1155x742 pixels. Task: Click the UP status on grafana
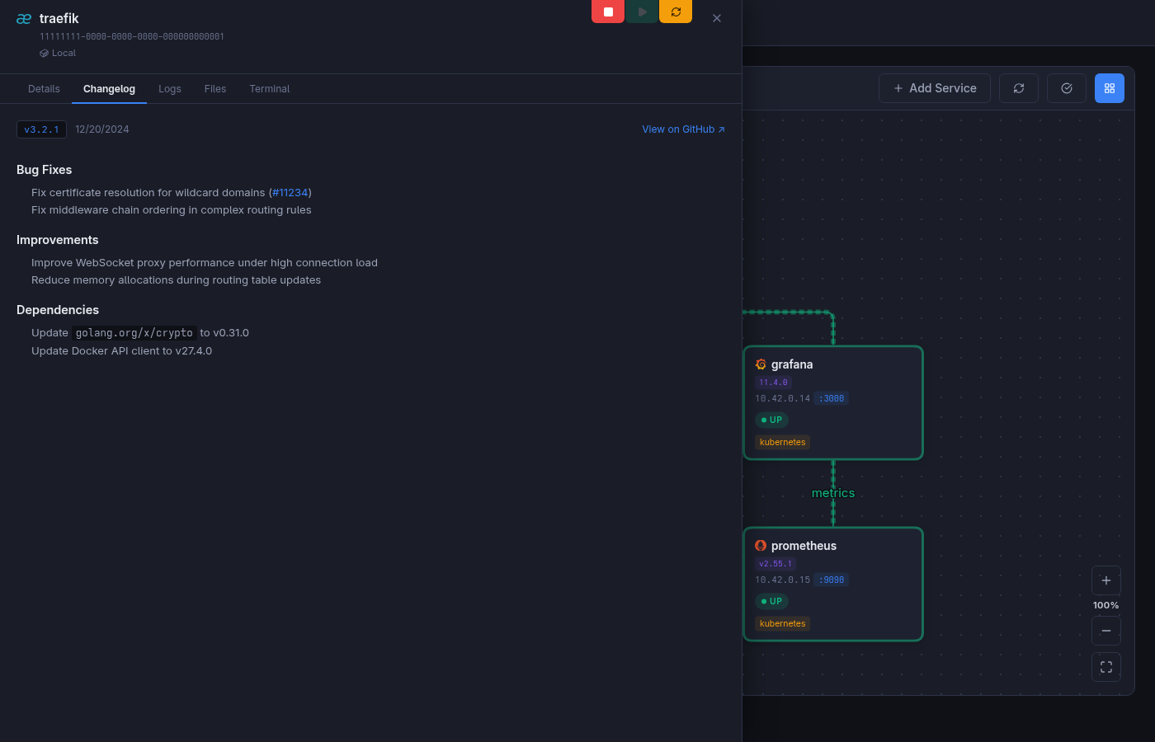[771, 420]
